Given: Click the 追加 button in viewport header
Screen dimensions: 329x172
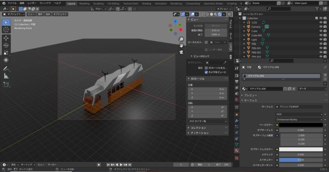Looking at the screenshot, I should pos(48,14).
